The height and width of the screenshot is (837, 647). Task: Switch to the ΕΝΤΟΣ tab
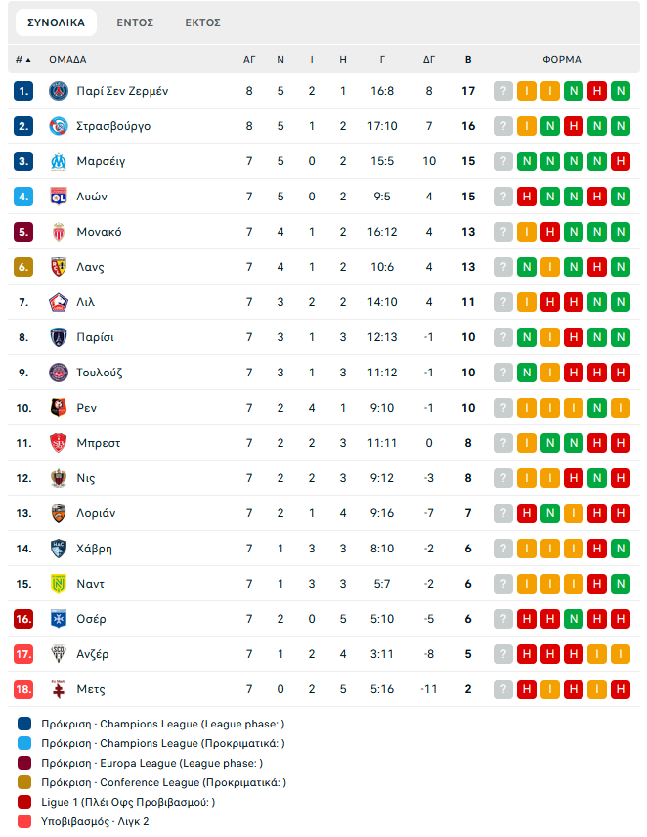pos(135,22)
